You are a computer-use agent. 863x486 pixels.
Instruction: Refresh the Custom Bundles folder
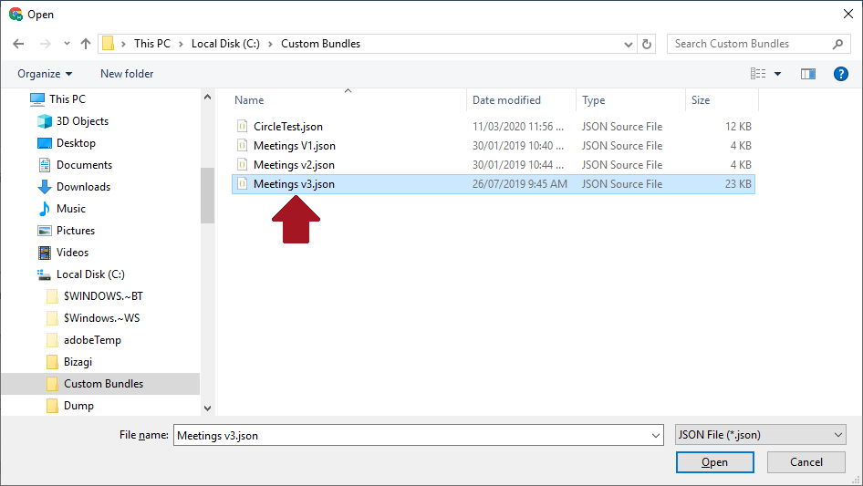click(x=647, y=44)
